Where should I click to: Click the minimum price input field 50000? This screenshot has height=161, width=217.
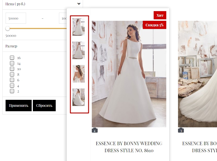[16, 18]
